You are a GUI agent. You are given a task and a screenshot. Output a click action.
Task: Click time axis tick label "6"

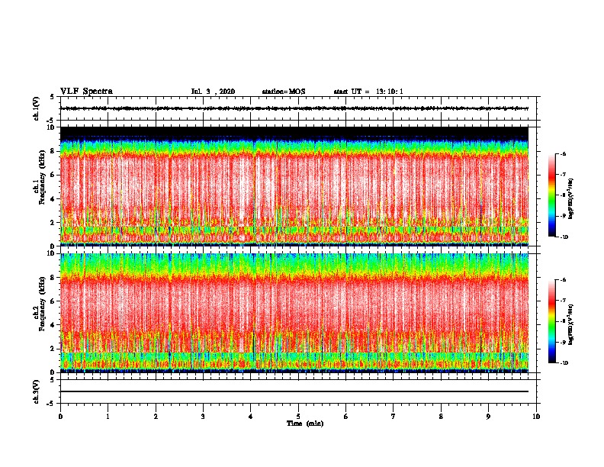tap(346, 417)
